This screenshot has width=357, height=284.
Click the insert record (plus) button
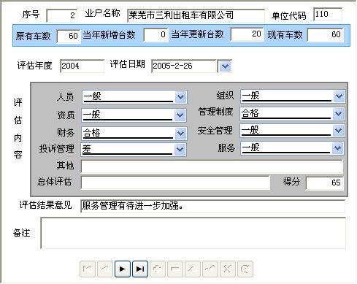coord(158,269)
